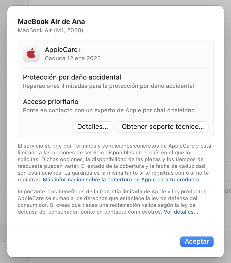
Task: Click the Reparaciones ilimitadas description line
Action: point(108,86)
